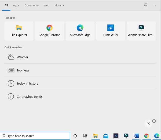Select the All search tab

6,5
